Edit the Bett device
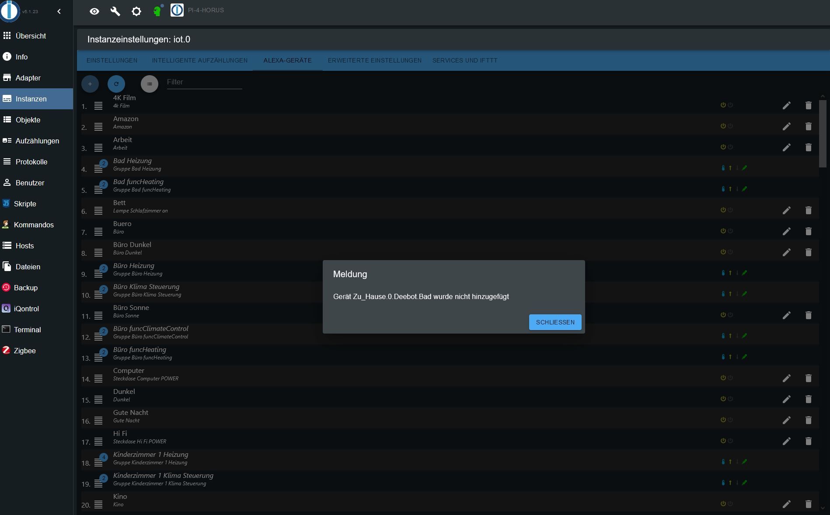This screenshot has height=515, width=830. click(786, 210)
